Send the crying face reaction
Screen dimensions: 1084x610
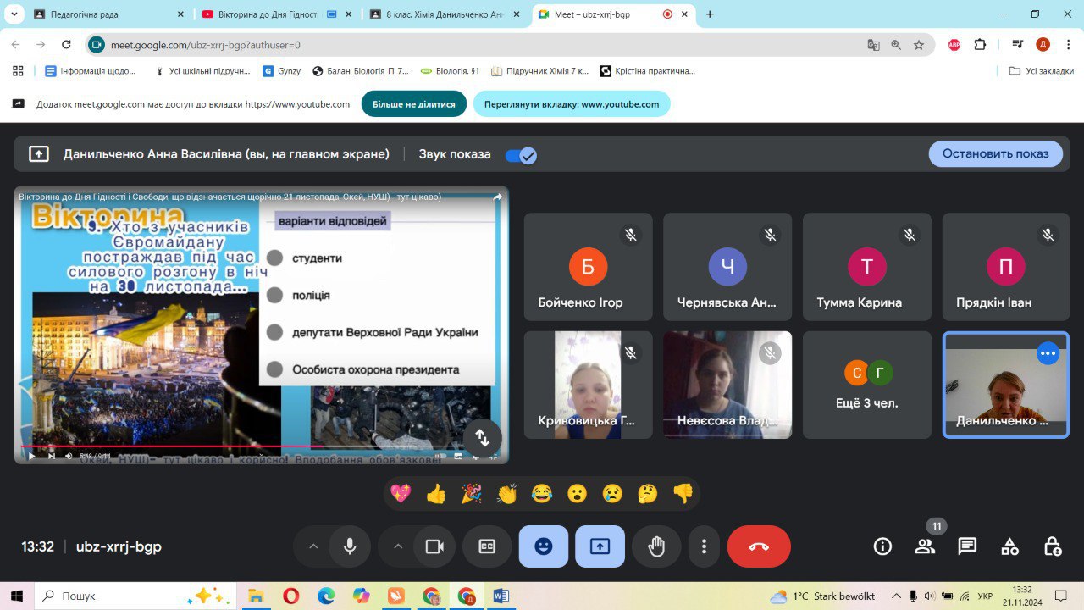pos(612,493)
